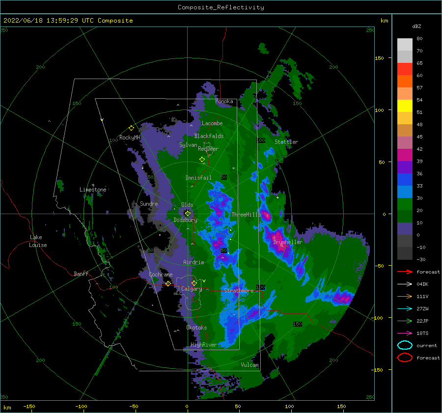Click the Innisfail label
The image size is (442, 413).
point(198,178)
